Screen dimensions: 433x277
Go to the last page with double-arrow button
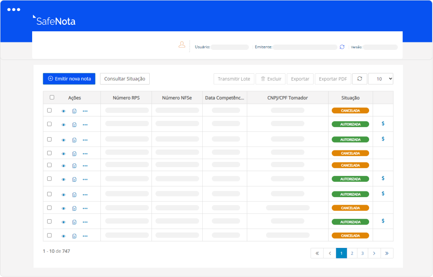click(x=387, y=253)
